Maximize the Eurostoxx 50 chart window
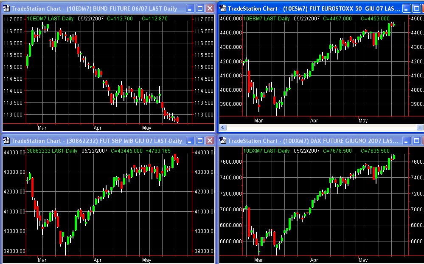Image resolution: width=424 pixels, height=264 pixels. coord(416,9)
